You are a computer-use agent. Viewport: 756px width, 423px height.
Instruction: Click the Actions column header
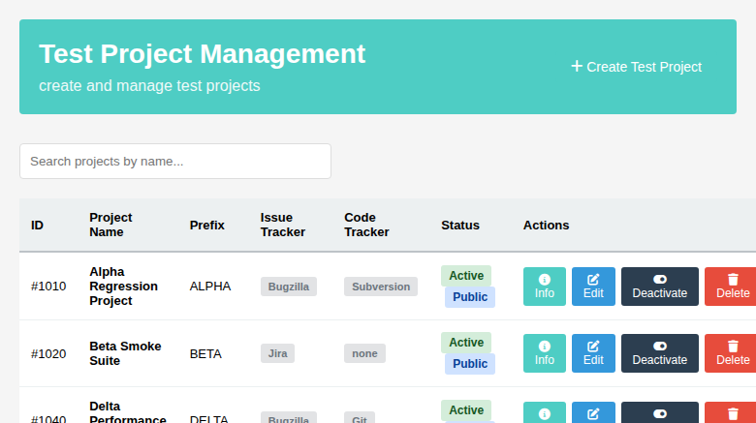tap(546, 225)
